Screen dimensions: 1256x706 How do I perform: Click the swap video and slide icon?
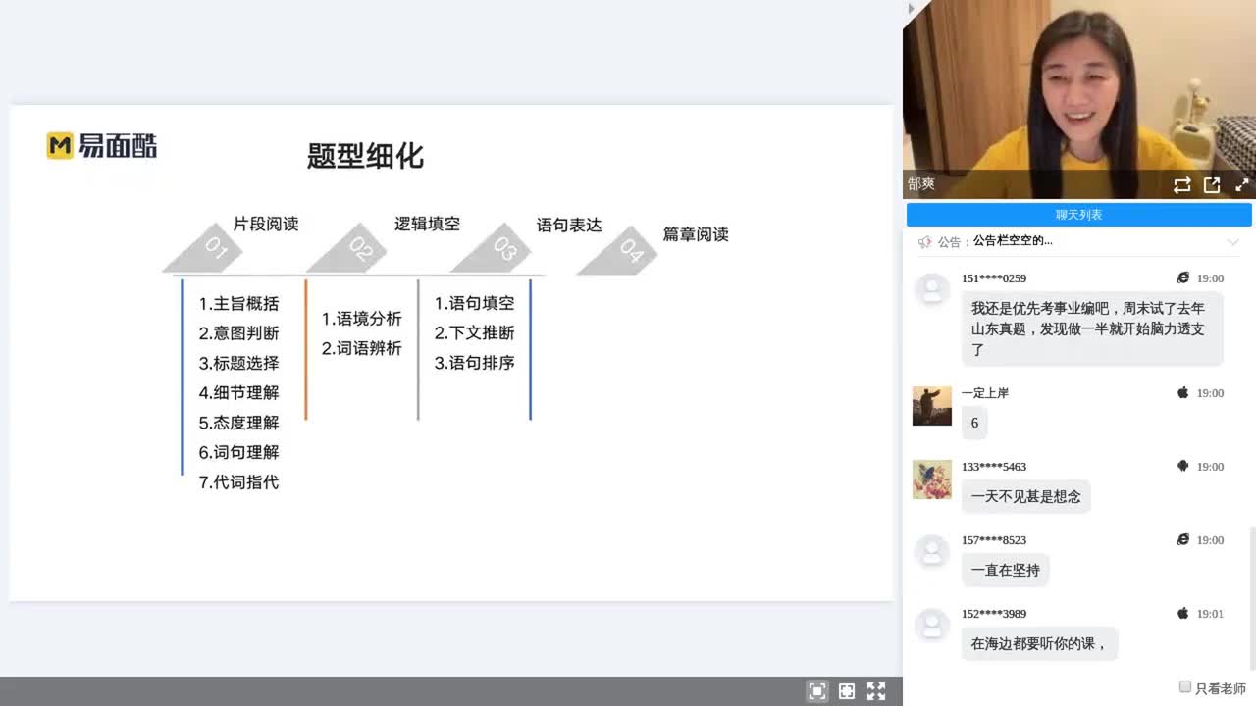[x=1181, y=184]
